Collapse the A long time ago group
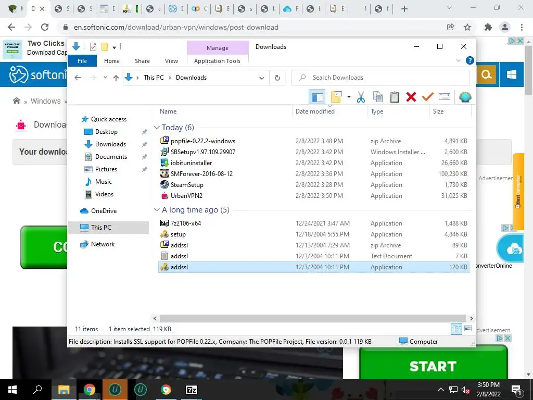 157,210
